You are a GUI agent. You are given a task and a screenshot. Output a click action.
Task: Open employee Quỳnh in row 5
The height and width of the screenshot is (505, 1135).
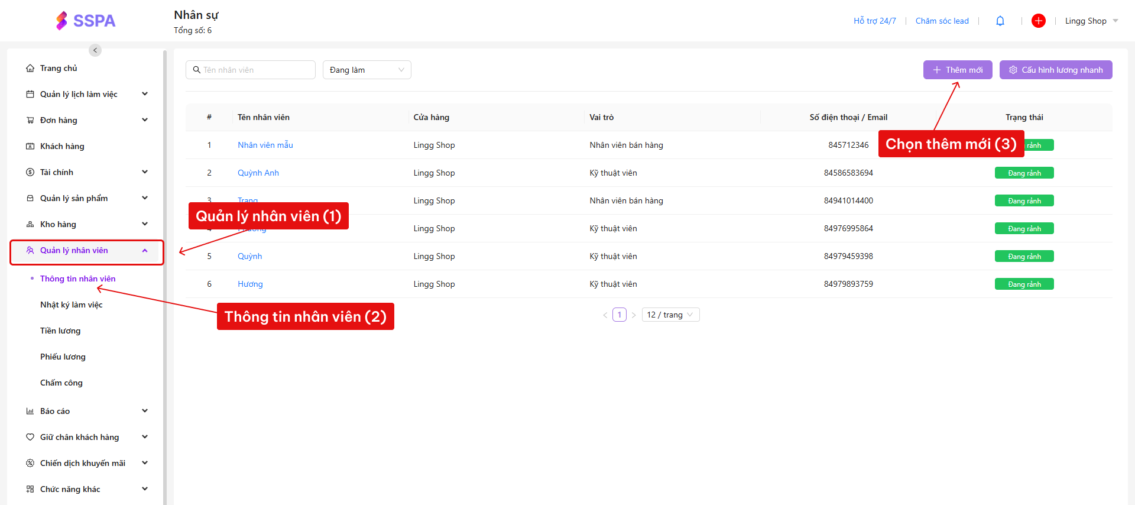[250, 257]
